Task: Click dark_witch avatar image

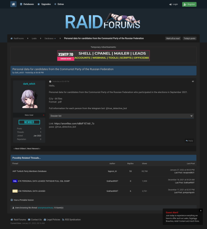Action: click(29, 99)
